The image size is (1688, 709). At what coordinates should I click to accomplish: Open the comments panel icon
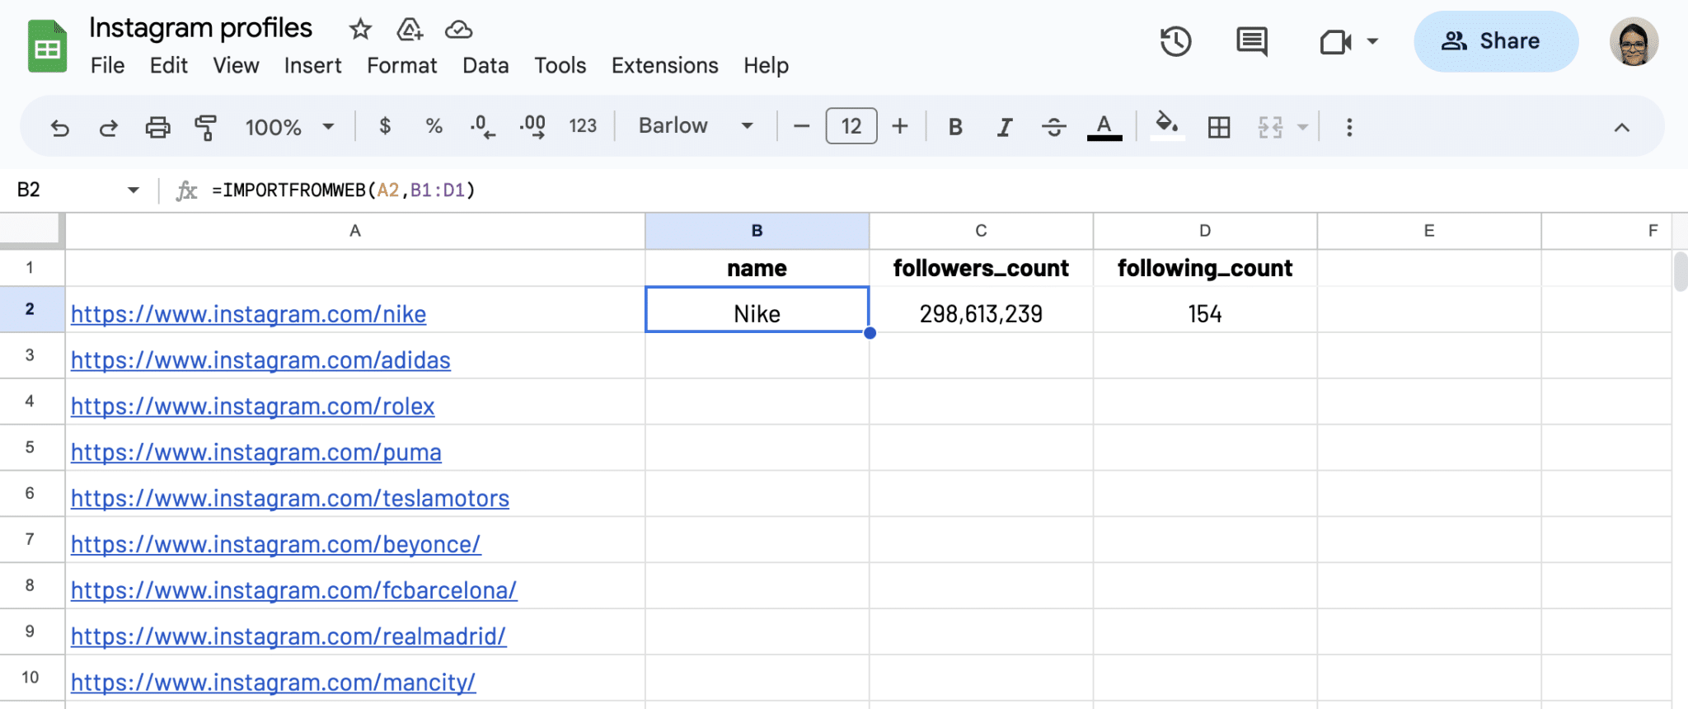1252,41
